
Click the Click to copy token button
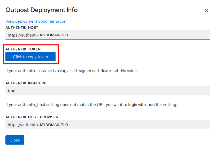pyautogui.click(x=30, y=57)
